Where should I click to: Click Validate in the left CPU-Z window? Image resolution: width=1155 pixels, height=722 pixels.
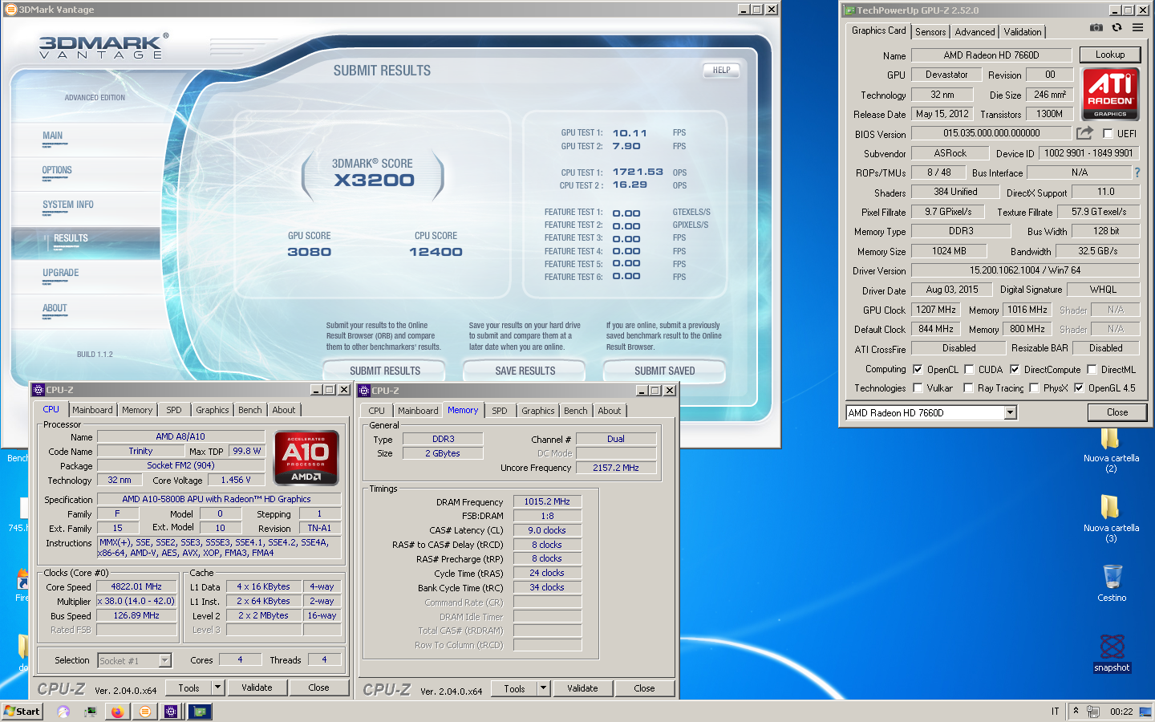pos(257,688)
